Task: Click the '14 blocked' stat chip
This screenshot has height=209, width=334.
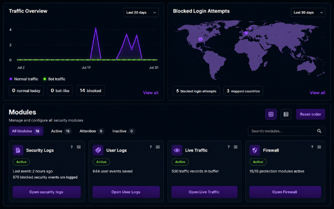Action: coord(90,90)
